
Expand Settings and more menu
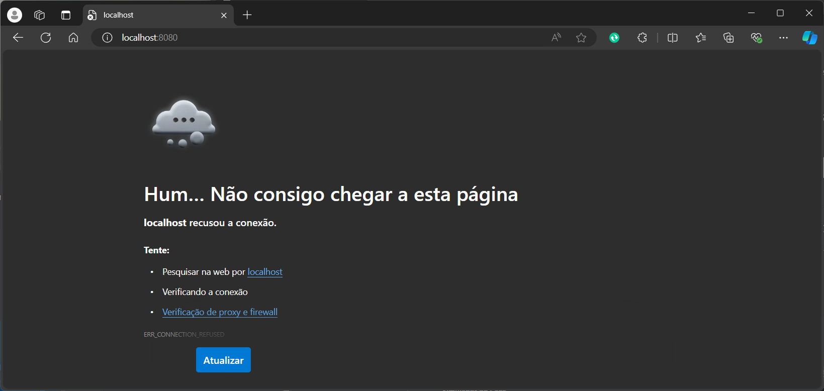(783, 38)
